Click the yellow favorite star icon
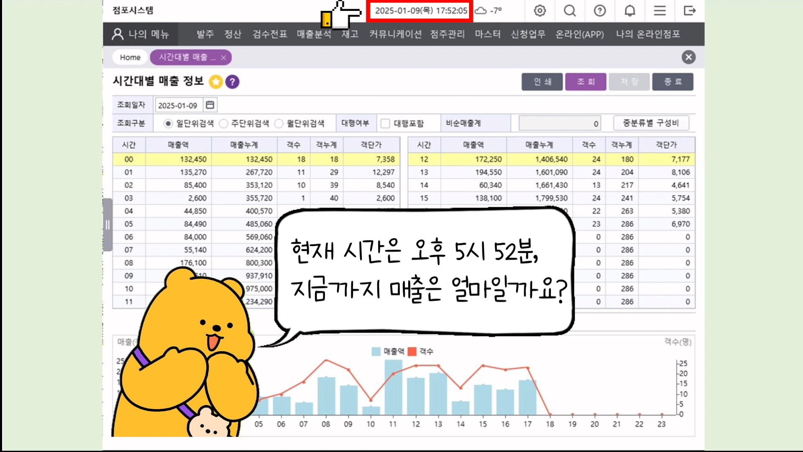The width and height of the screenshot is (803, 452). (216, 82)
